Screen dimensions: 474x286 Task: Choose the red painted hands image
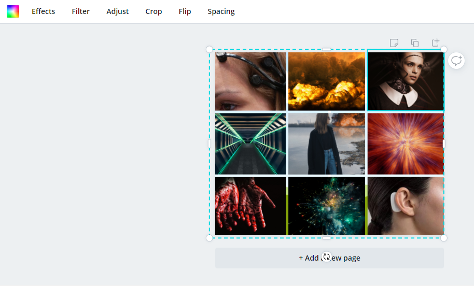tap(250, 206)
